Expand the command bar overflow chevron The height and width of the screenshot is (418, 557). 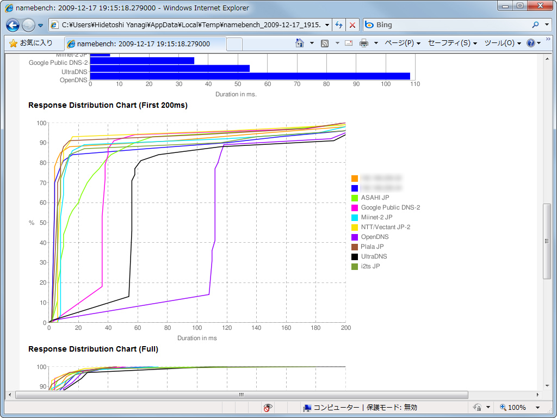(x=548, y=39)
